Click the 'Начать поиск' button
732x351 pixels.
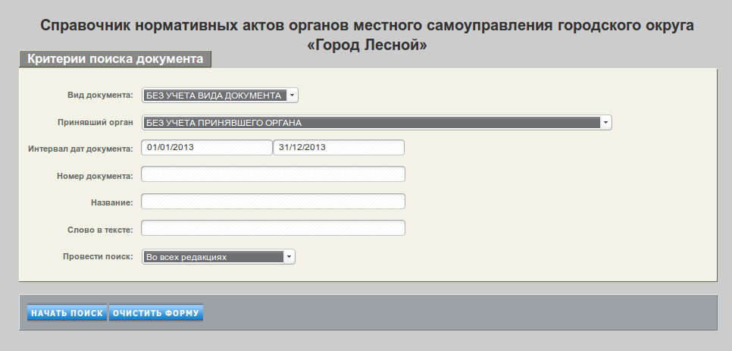67,313
